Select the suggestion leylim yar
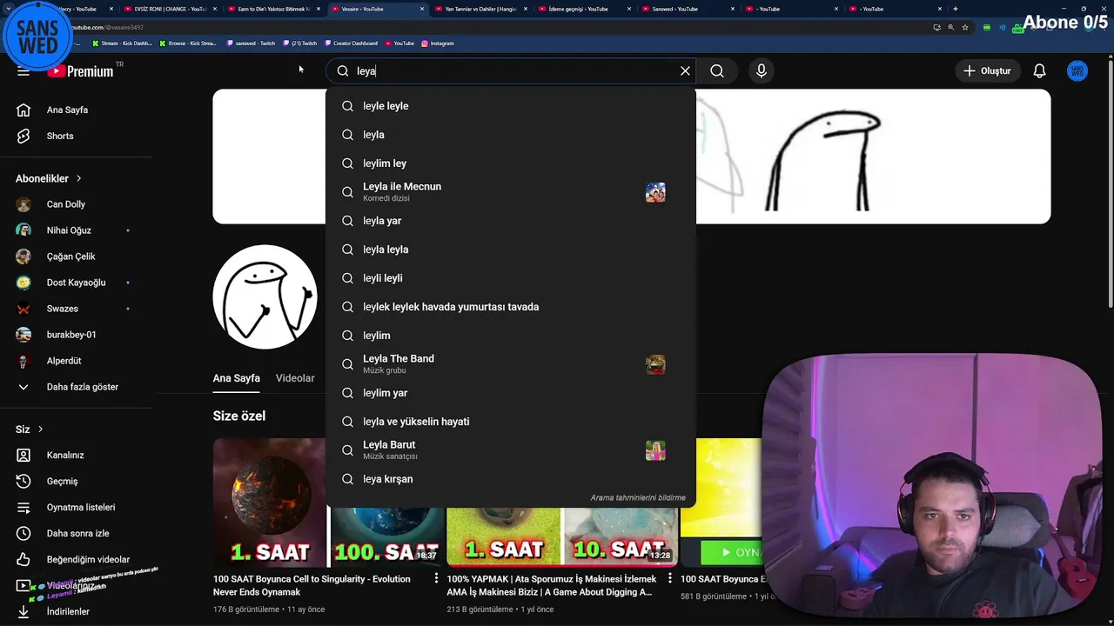 click(x=511, y=393)
